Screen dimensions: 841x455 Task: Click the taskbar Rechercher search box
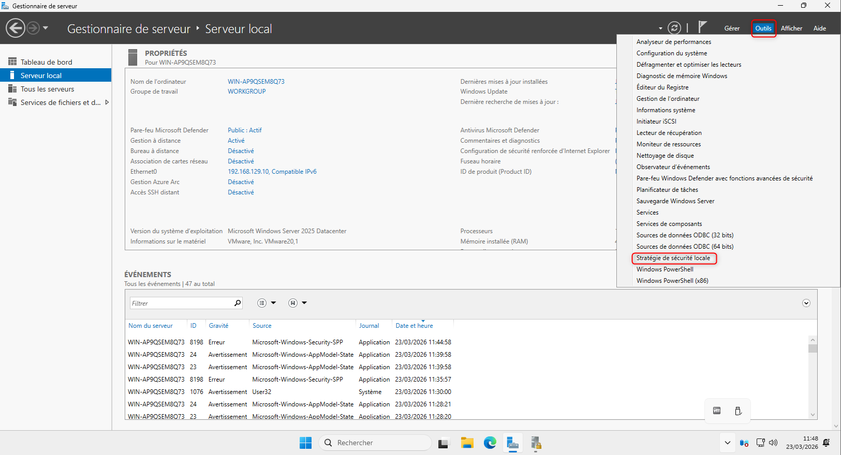click(376, 443)
